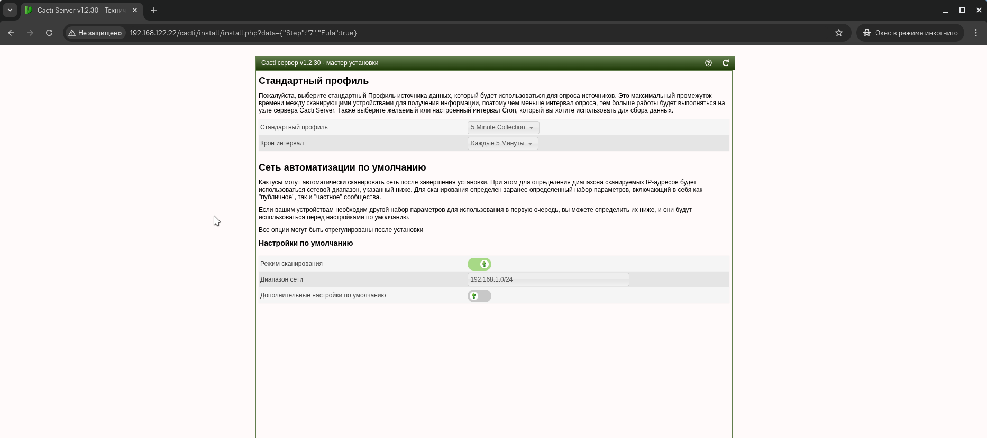Click 'Дополнительные настройки по умолчанию' label text
Viewport: 987px width, 438px height.
(x=323, y=295)
